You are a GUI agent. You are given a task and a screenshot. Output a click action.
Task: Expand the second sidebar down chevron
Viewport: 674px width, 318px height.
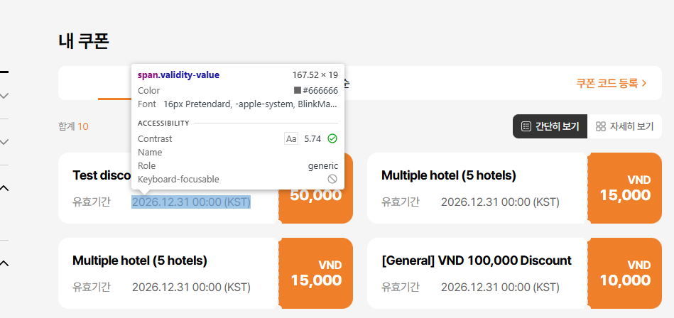(4, 141)
